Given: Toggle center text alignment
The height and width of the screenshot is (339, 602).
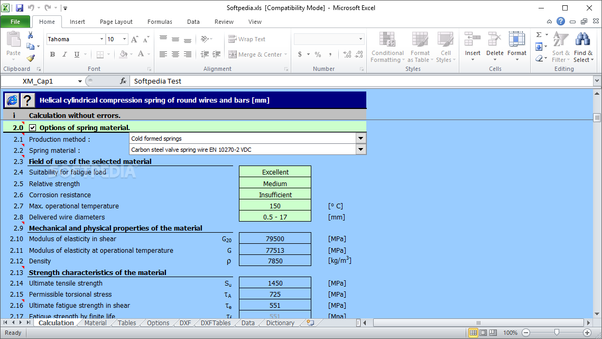Looking at the screenshot, I should pyautogui.click(x=175, y=54).
